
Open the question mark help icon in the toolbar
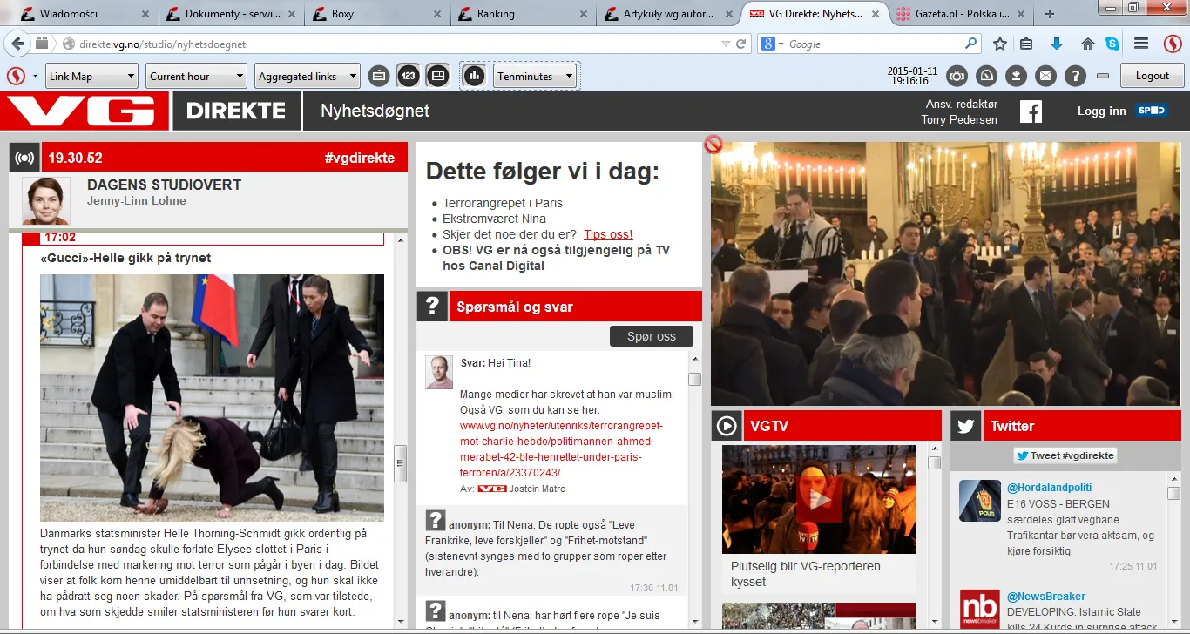1075,76
